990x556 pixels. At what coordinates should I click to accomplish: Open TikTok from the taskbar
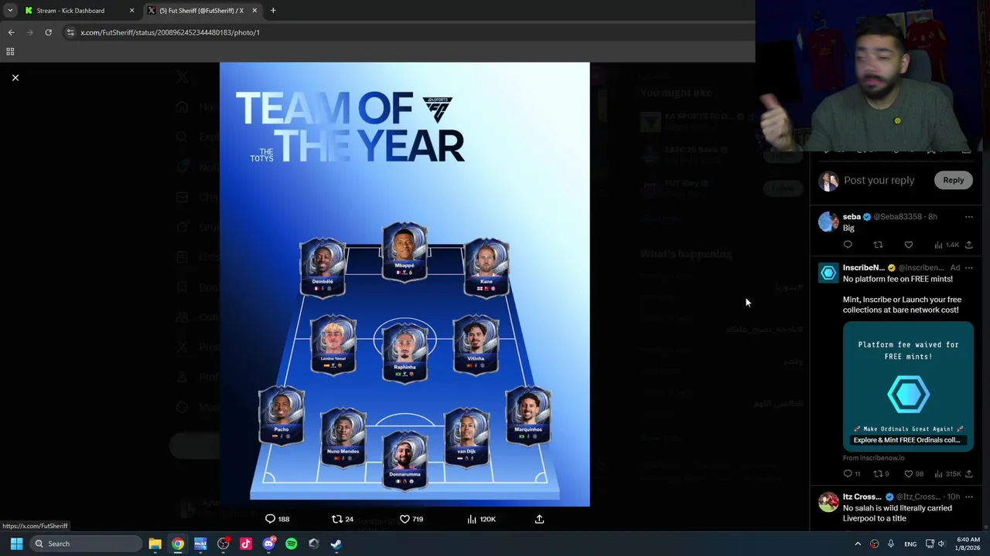[x=246, y=544]
